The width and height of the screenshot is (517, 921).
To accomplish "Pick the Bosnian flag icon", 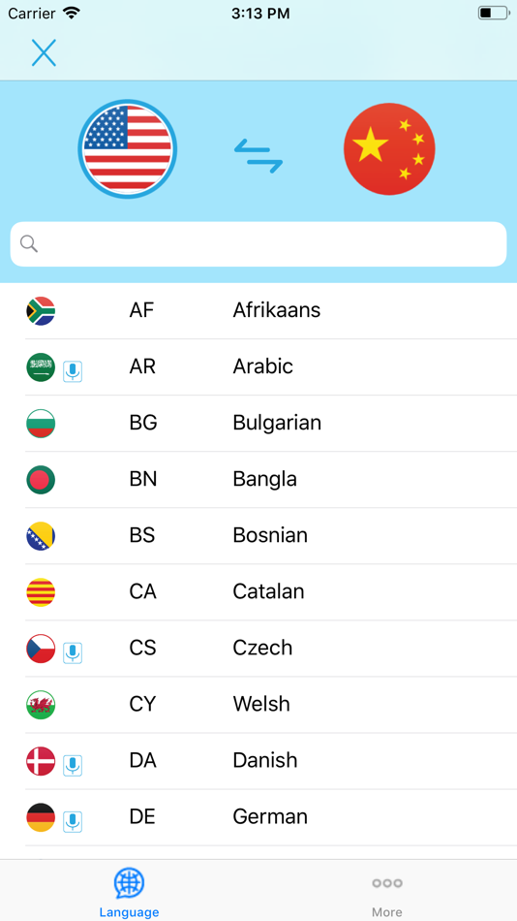I will point(41,536).
